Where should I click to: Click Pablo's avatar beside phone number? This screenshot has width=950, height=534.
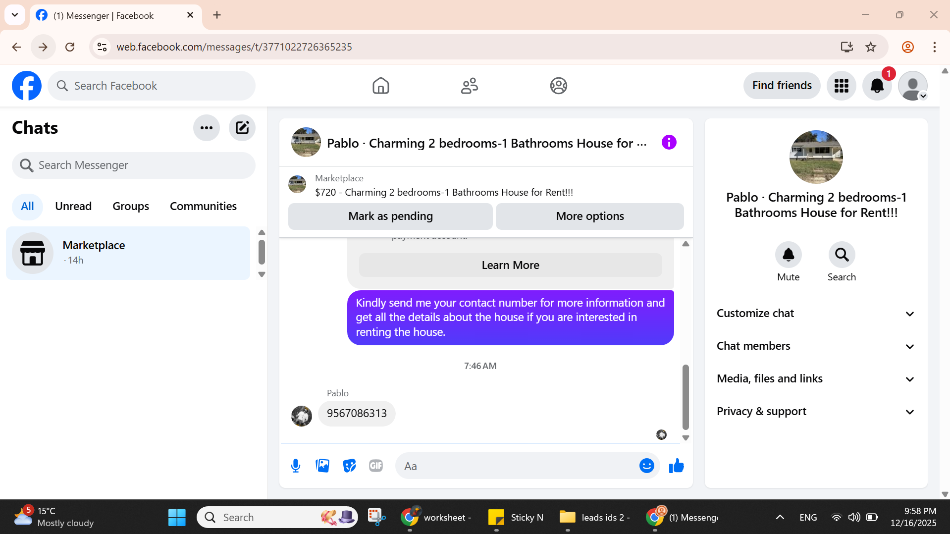point(302,416)
